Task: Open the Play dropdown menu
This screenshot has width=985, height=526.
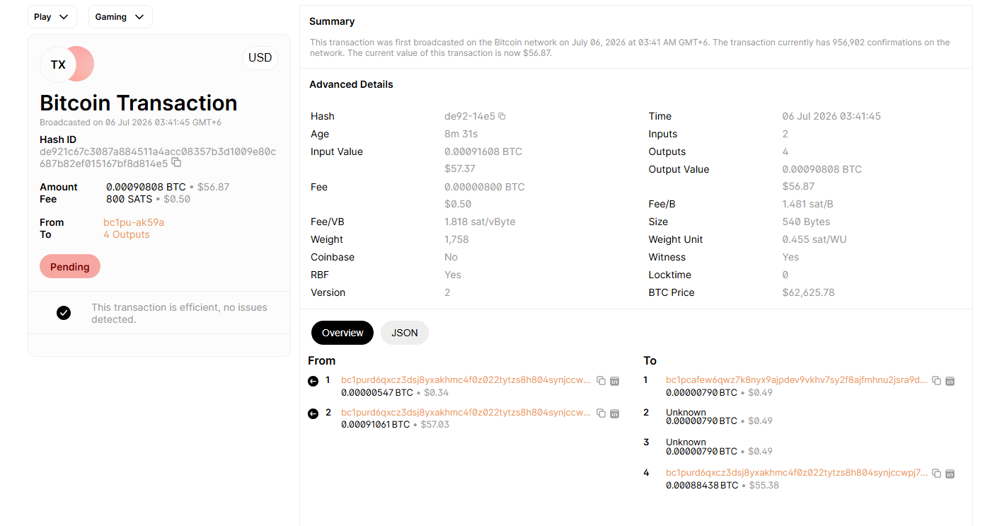Action: tap(52, 17)
